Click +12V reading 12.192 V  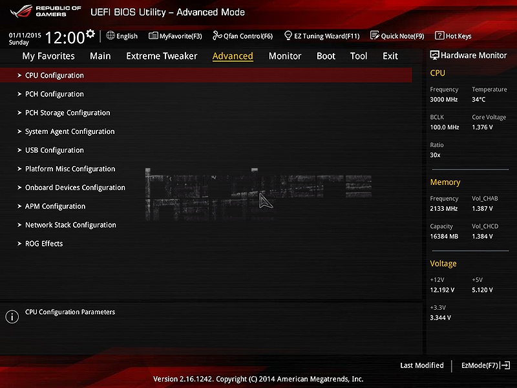click(x=442, y=290)
